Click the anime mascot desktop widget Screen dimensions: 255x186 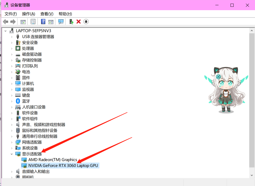pos(226,90)
